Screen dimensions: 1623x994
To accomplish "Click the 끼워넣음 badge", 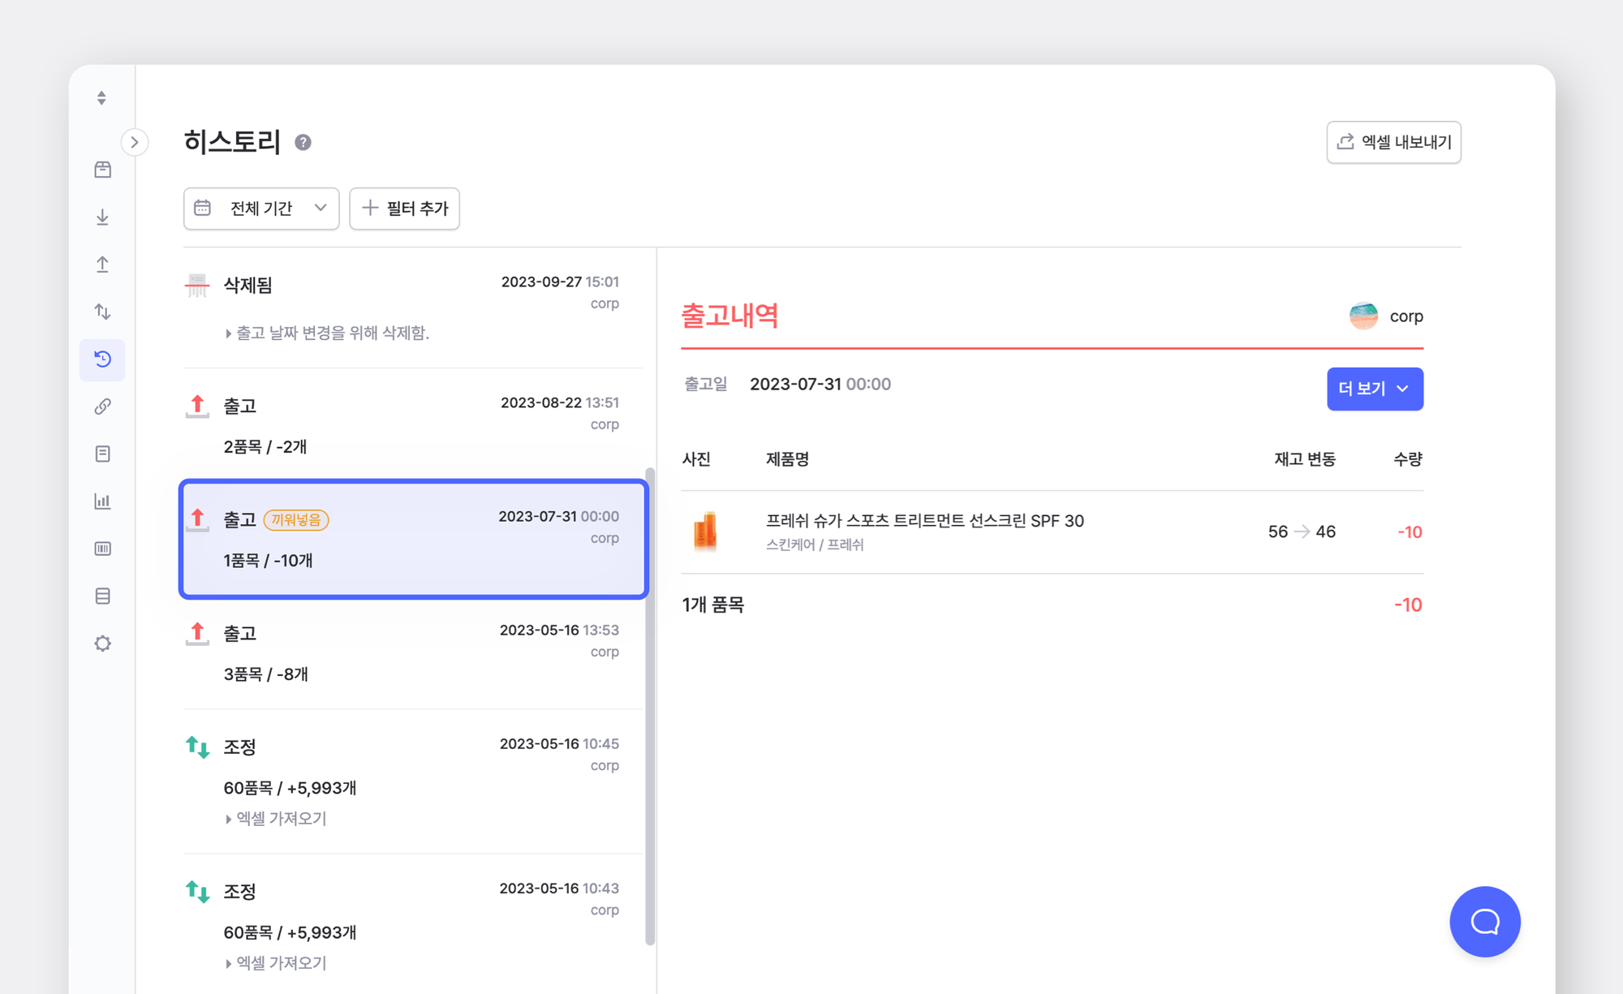I will click(x=296, y=519).
